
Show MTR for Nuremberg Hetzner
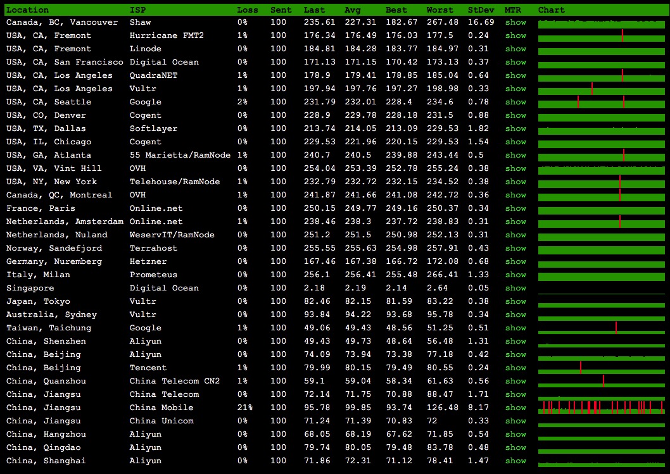[x=515, y=261]
